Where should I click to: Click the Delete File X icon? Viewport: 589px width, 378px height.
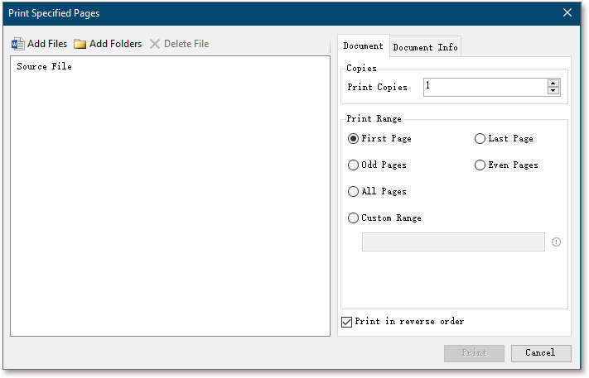pyautogui.click(x=155, y=44)
